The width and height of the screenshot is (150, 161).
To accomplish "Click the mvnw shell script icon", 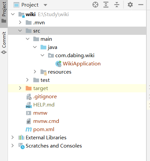I will tap(29, 113).
